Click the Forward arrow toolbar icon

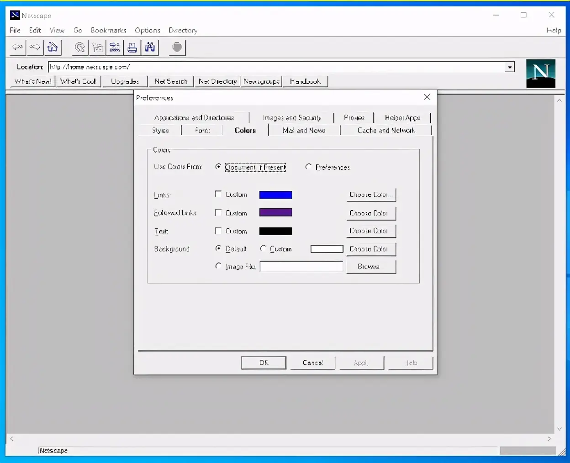[35, 47]
